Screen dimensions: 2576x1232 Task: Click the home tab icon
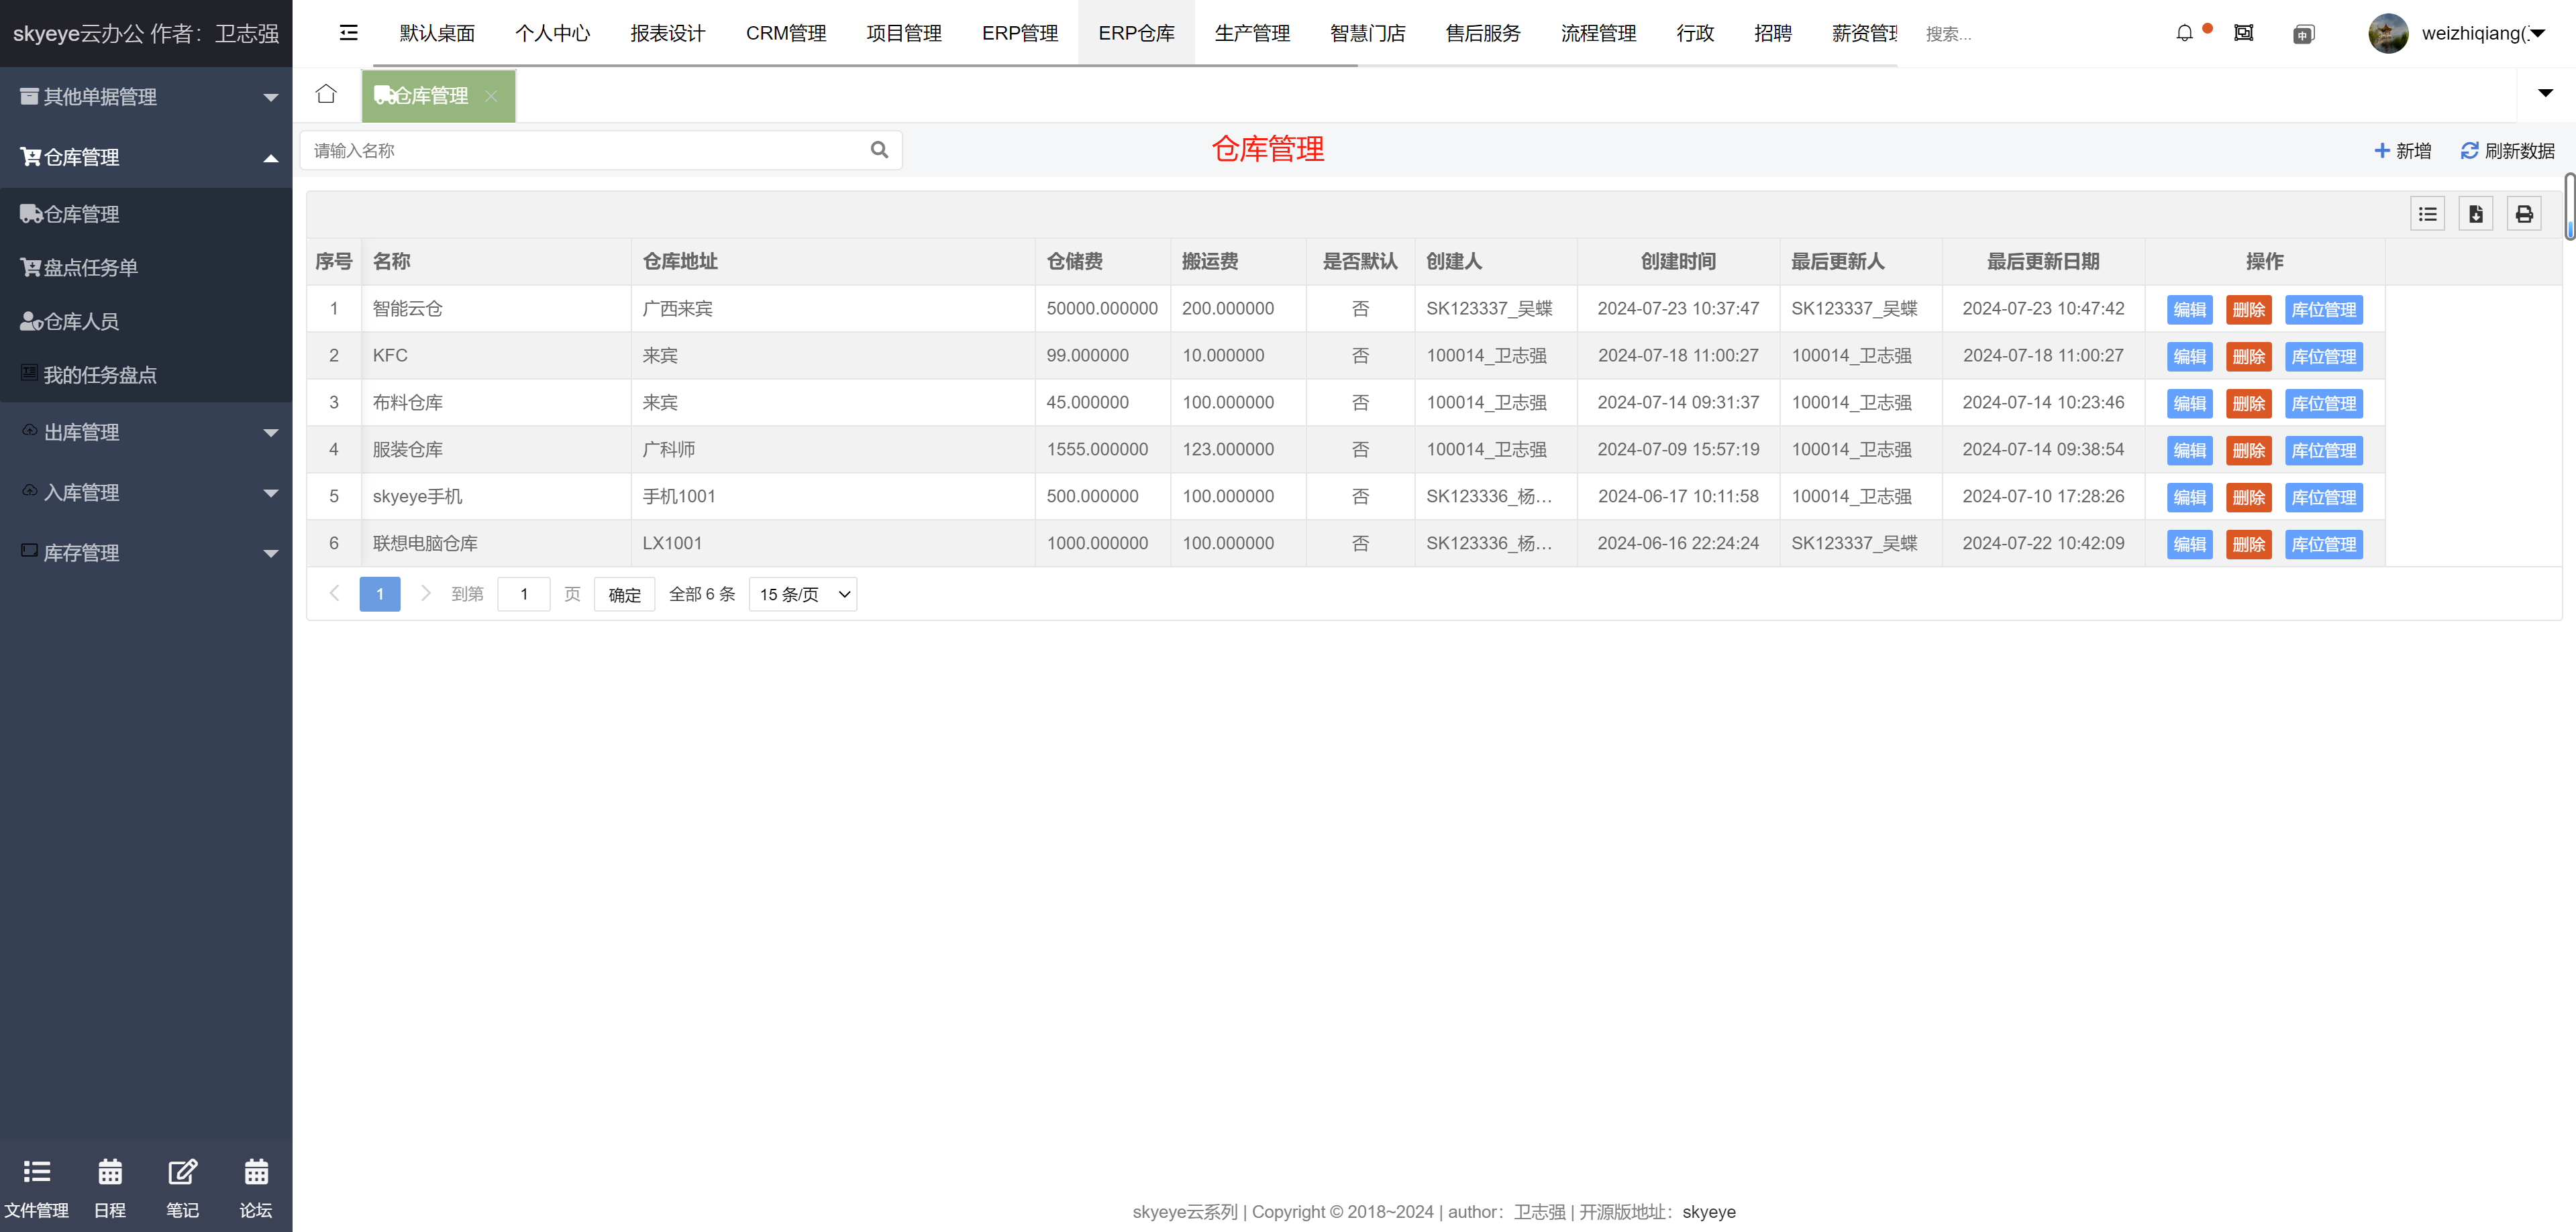(326, 95)
